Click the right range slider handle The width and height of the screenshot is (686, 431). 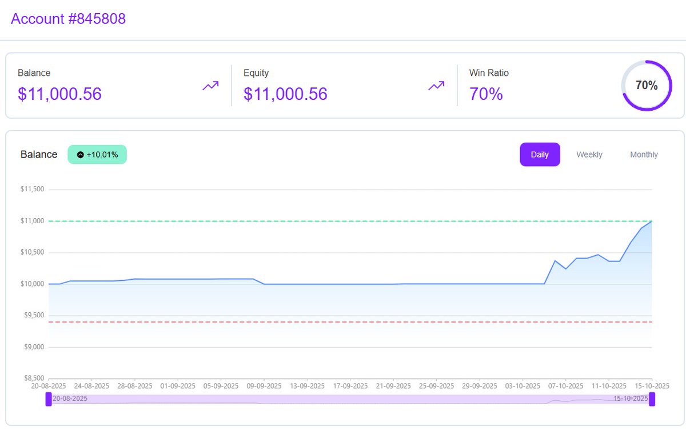pyautogui.click(x=652, y=399)
